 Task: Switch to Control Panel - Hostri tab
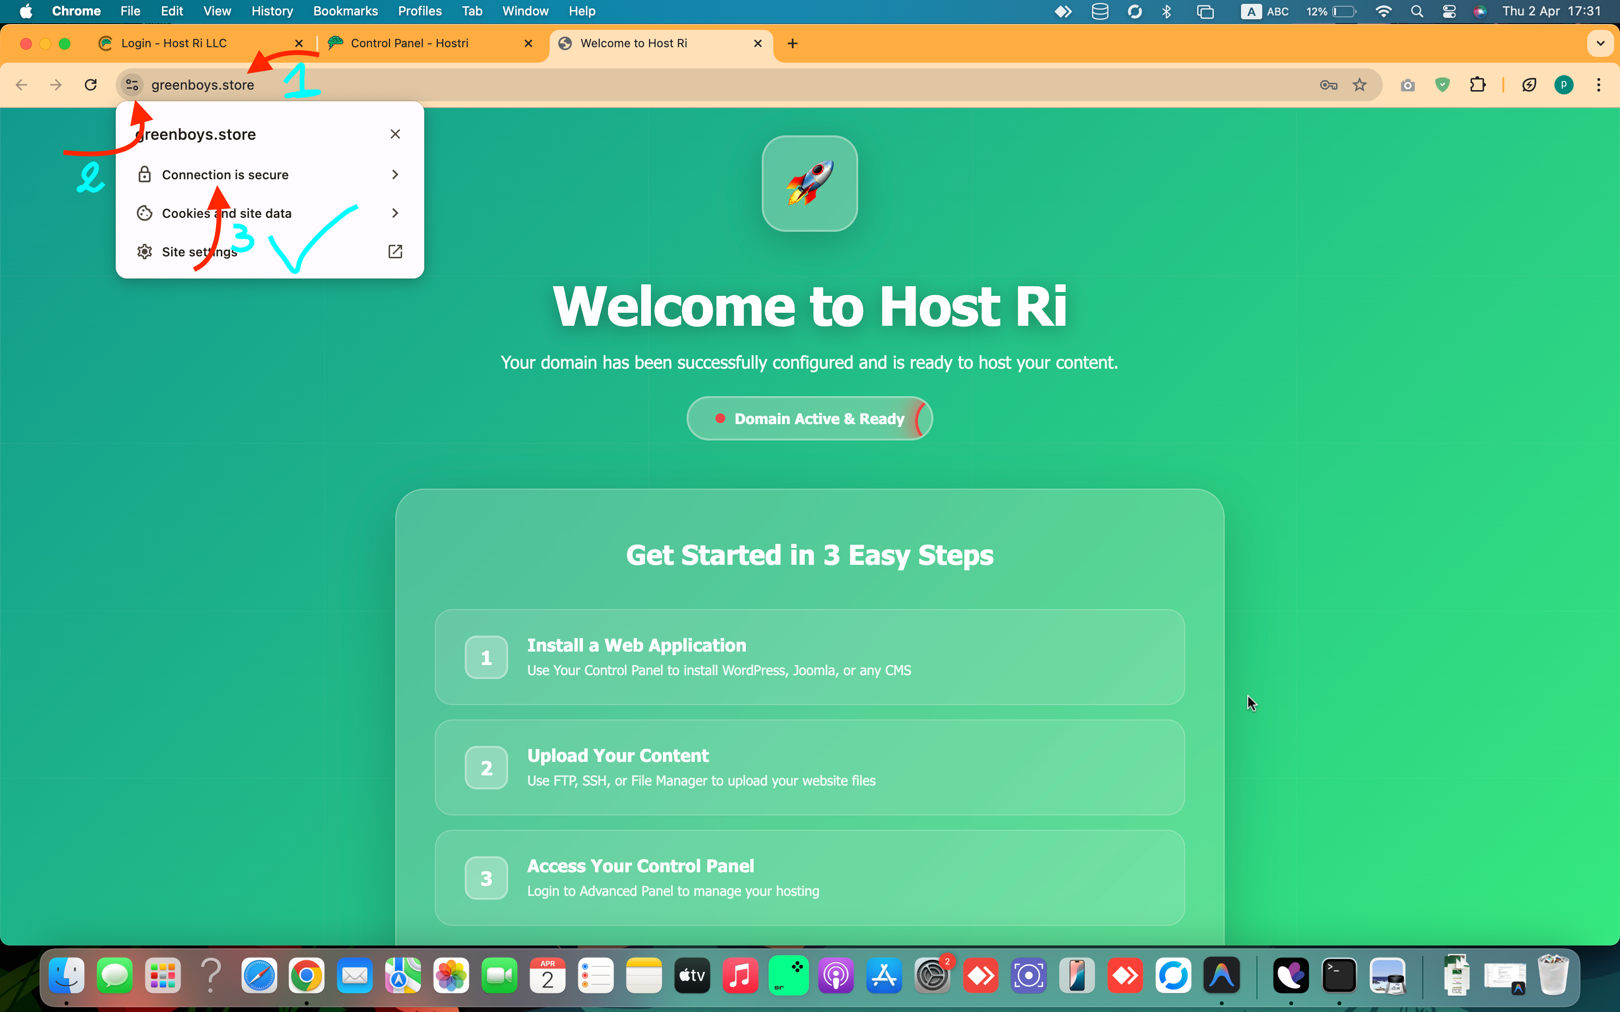click(x=410, y=43)
